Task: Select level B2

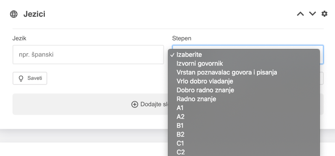Action: (x=244, y=134)
